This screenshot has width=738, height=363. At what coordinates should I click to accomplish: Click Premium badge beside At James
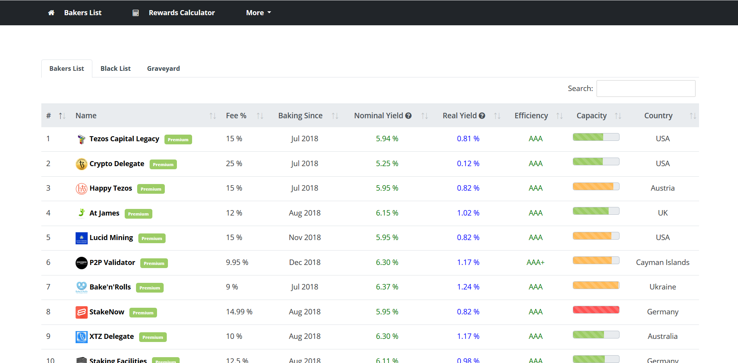(x=138, y=214)
